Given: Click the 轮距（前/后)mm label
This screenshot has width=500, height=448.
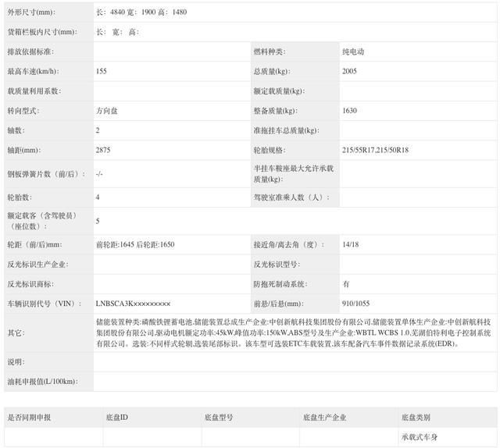Looking at the screenshot, I should 34,245.
